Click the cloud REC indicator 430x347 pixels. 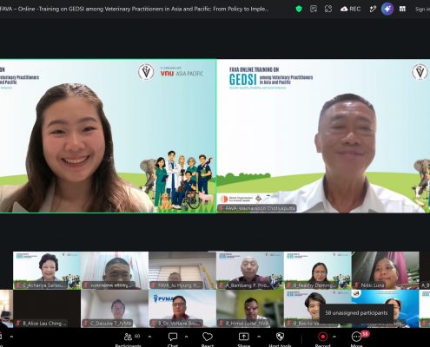pyautogui.click(x=350, y=9)
